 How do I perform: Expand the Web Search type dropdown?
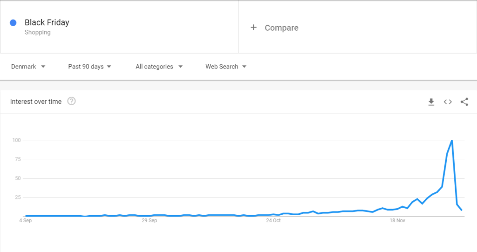click(x=226, y=67)
